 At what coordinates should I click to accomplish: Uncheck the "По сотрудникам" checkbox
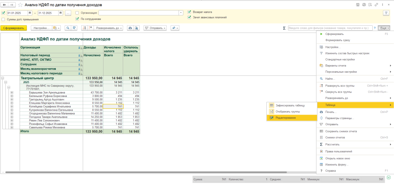tap(77, 18)
